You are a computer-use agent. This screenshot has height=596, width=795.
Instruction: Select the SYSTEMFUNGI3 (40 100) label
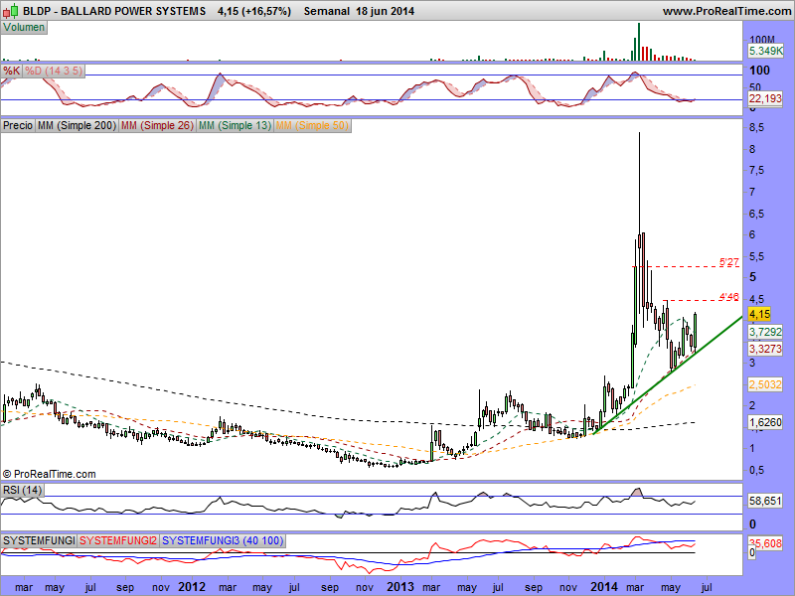click(223, 540)
